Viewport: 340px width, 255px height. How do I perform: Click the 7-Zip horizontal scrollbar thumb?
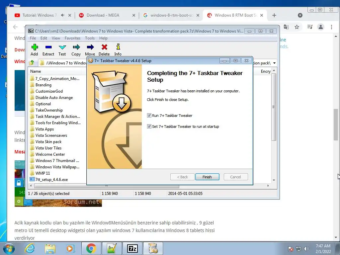pos(107,186)
